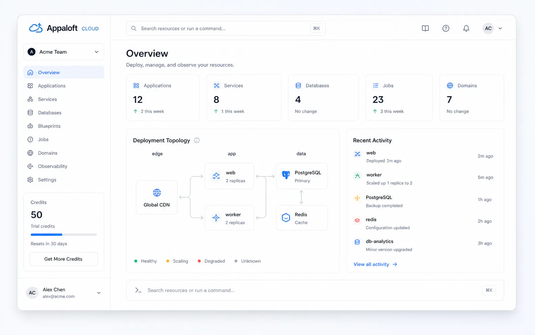Focus the top search resources input

(226, 28)
